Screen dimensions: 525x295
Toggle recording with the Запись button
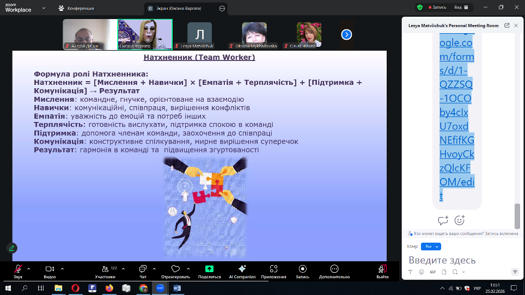tap(302, 269)
